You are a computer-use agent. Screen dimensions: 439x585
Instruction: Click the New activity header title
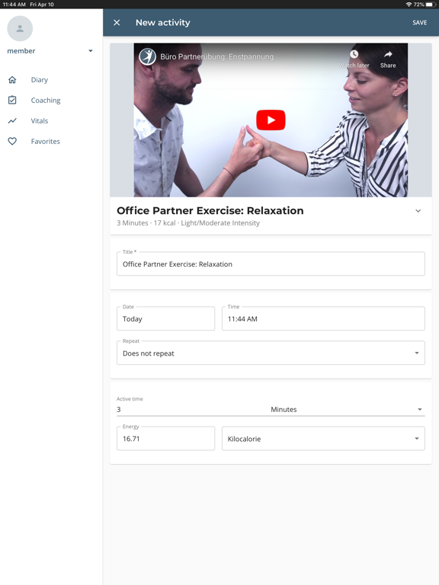163,23
